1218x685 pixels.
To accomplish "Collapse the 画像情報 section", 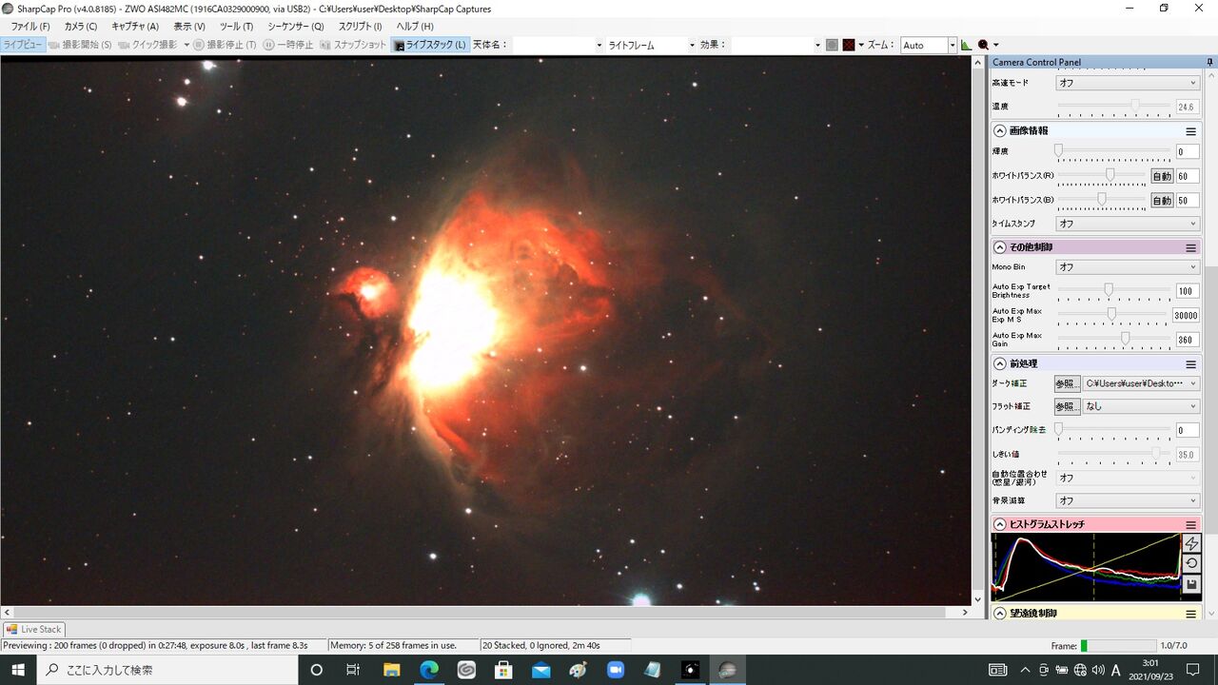I will tap(1000, 131).
